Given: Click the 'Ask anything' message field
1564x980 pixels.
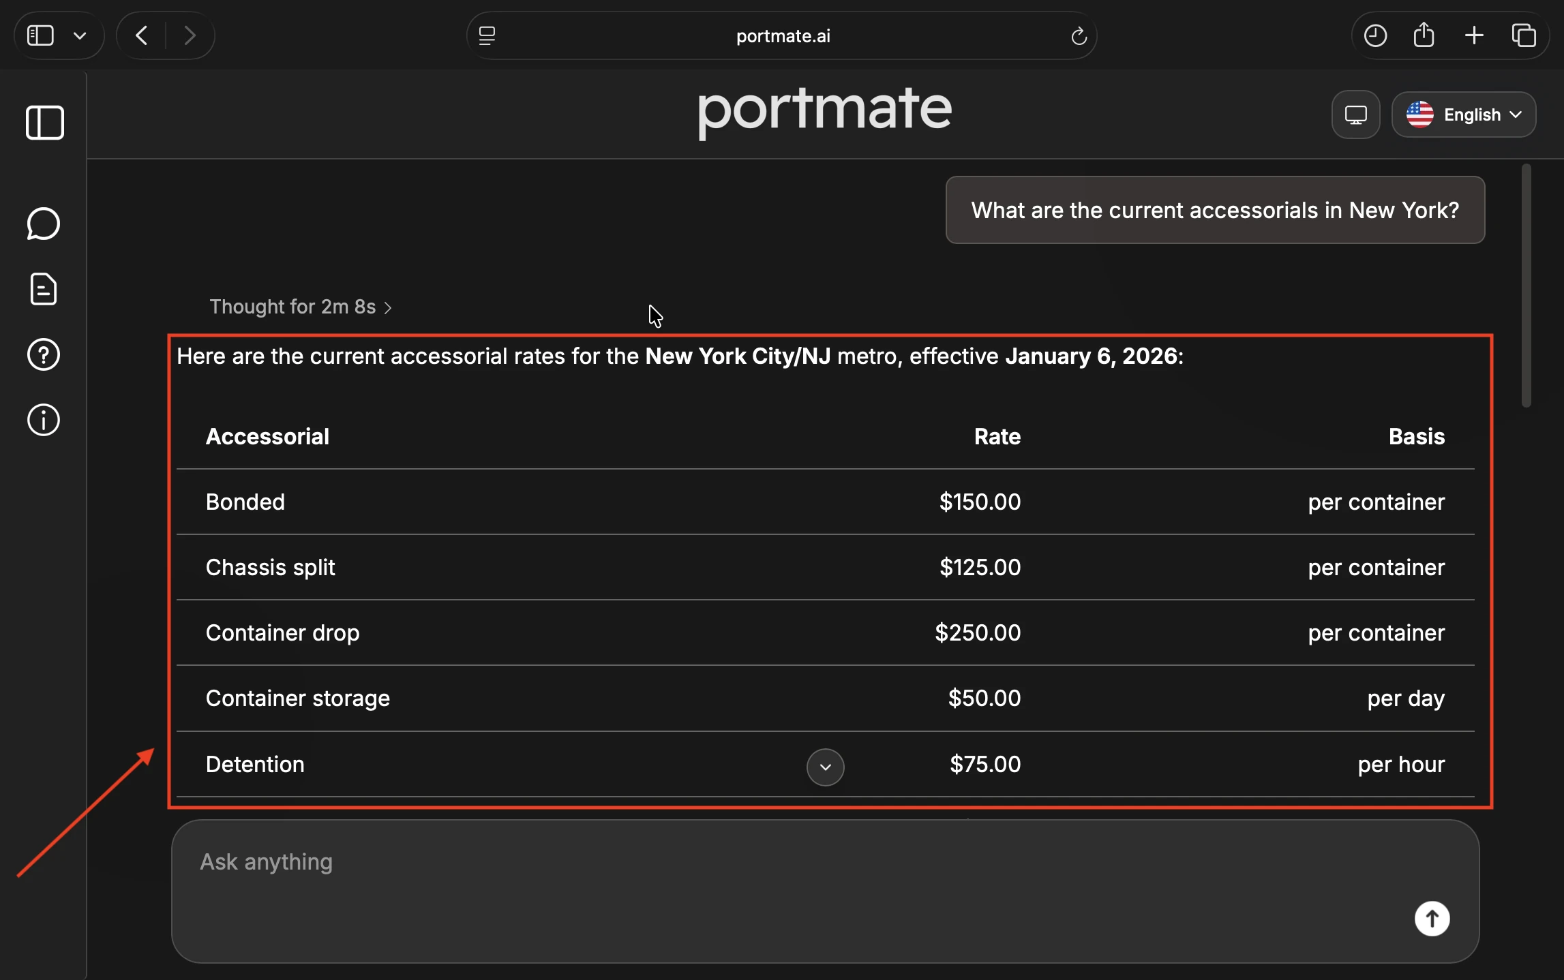Looking at the screenshot, I should pyautogui.click(x=825, y=891).
